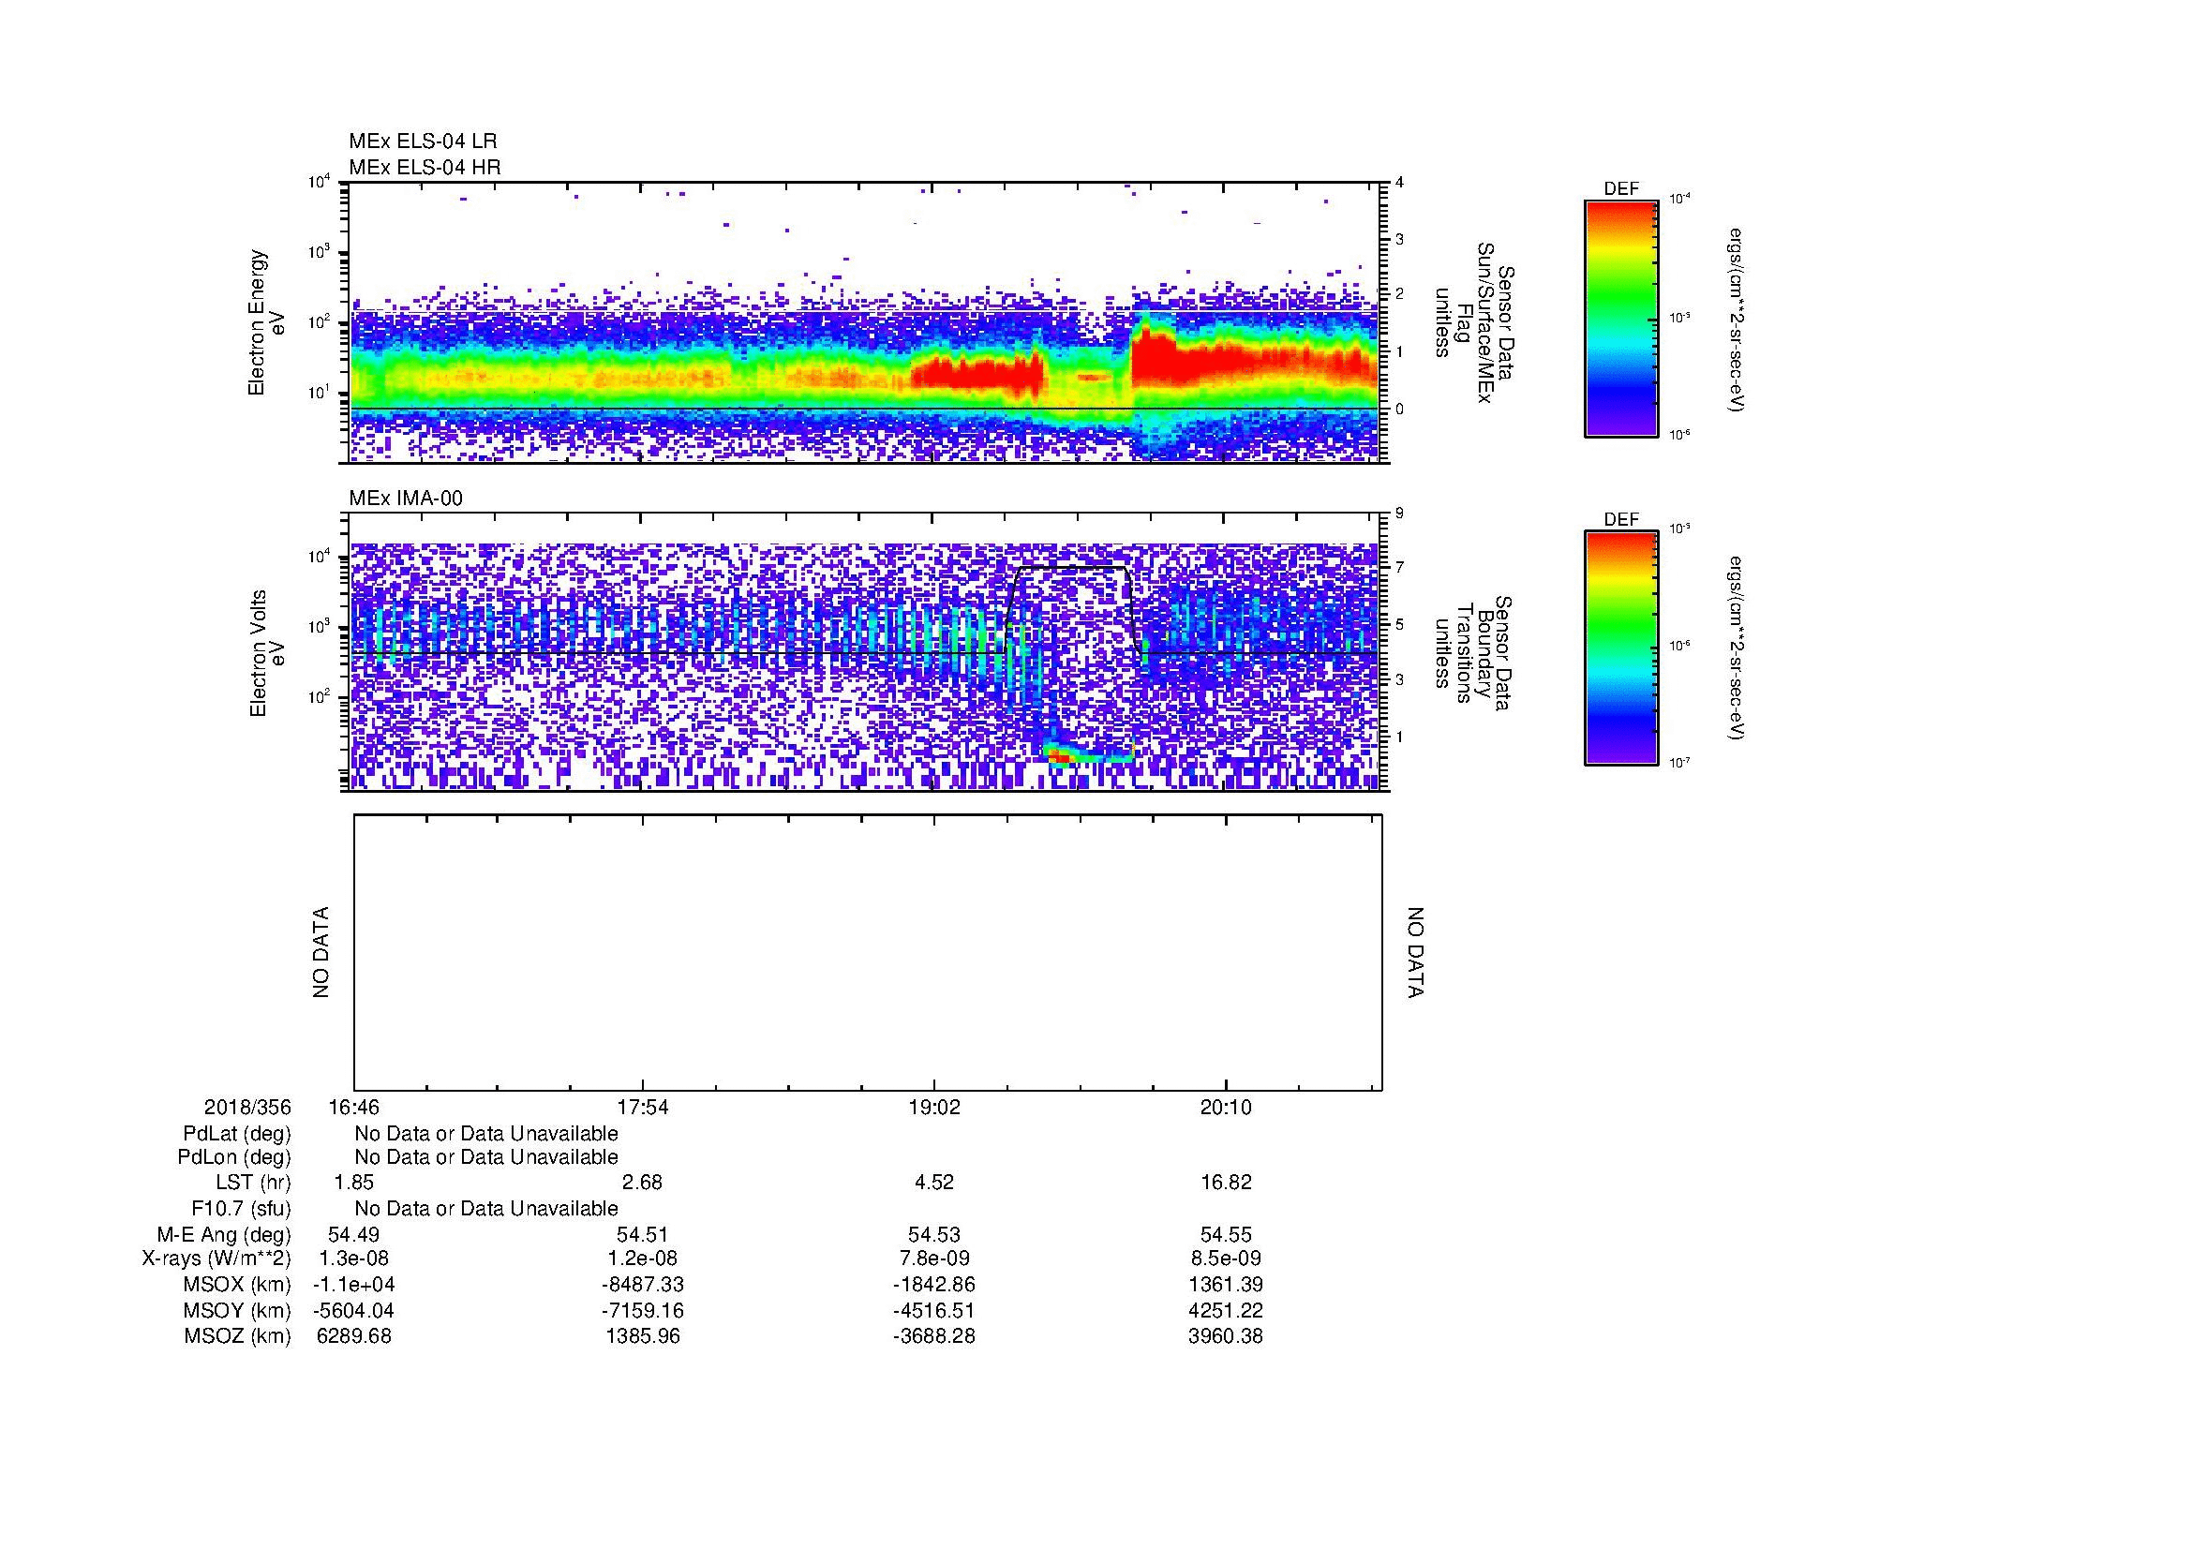
Task: Click the MSOY value '4251.22'
Action: [1226, 1310]
